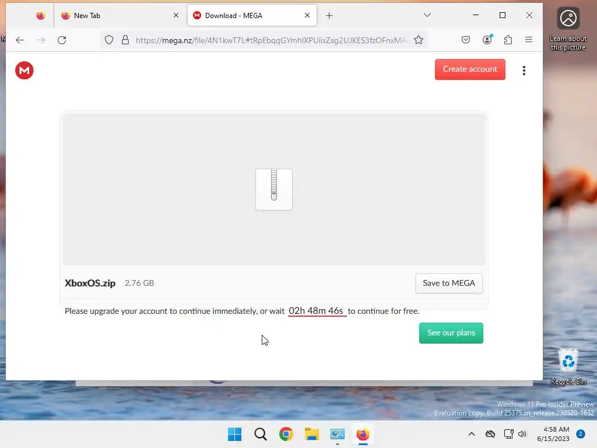Close the New Tab tab
Screen dimensions: 597x448
pyautogui.click(x=176, y=15)
